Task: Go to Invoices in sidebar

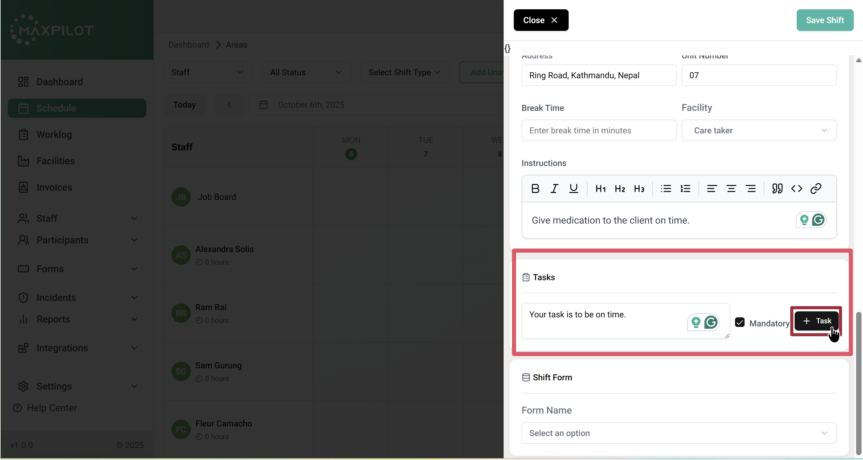Action: [54, 187]
